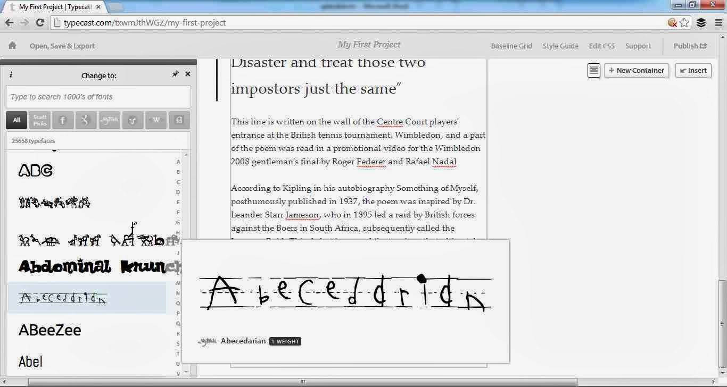This screenshot has width=727, height=387.
Task: Open Chrome hamburger menu
Action: coord(718,23)
